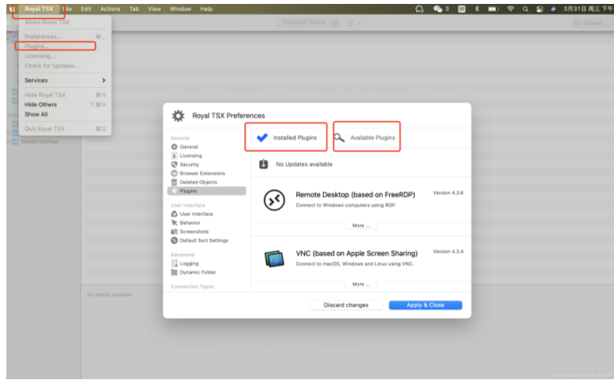Image resolution: width=614 pixels, height=380 pixels.
Task: Click the Discard changes button
Action: (346, 305)
